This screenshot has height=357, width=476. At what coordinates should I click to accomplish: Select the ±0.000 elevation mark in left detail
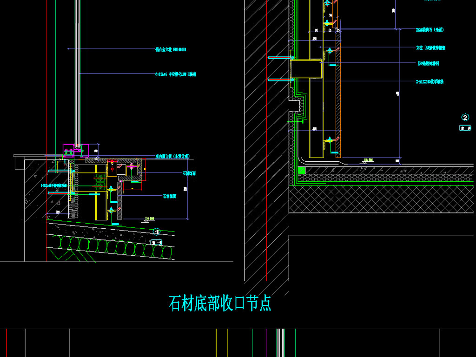150,218
